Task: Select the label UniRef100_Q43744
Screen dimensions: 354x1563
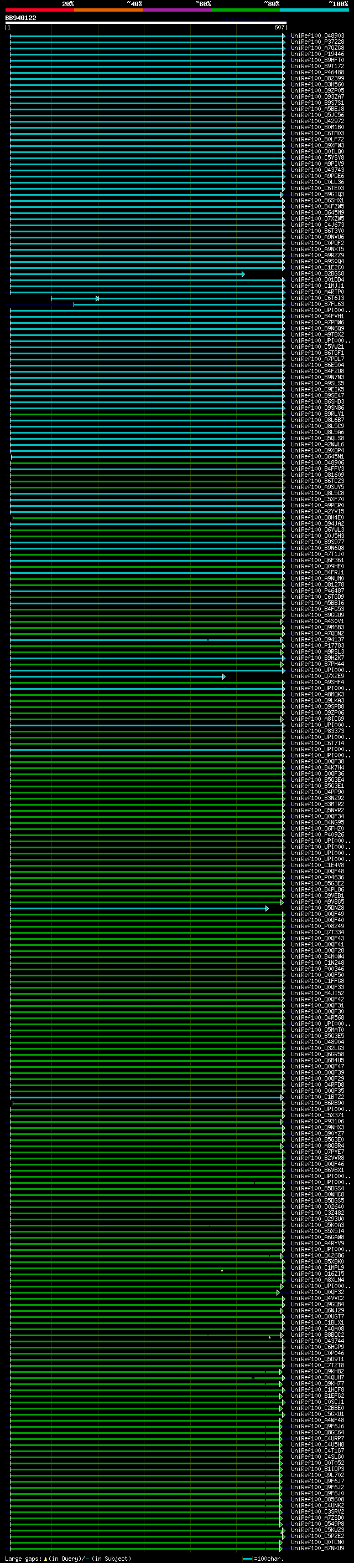Action: coord(317,1341)
